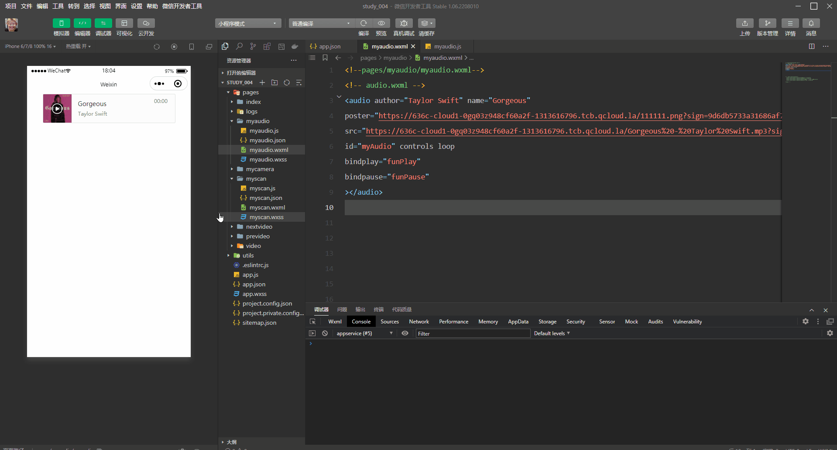
Task: Refresh the file explorer tree
Action: coord(287,82)
